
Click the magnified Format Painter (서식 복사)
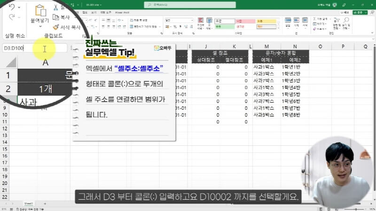67,27
